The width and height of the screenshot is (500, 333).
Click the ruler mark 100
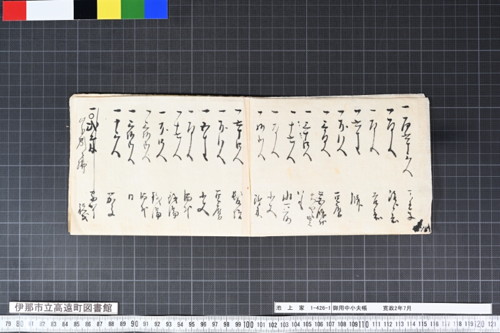(248, 324)
